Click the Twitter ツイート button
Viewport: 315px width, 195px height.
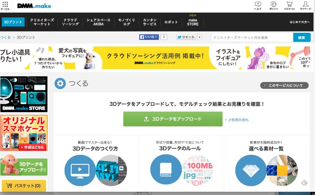click(186, 38)
